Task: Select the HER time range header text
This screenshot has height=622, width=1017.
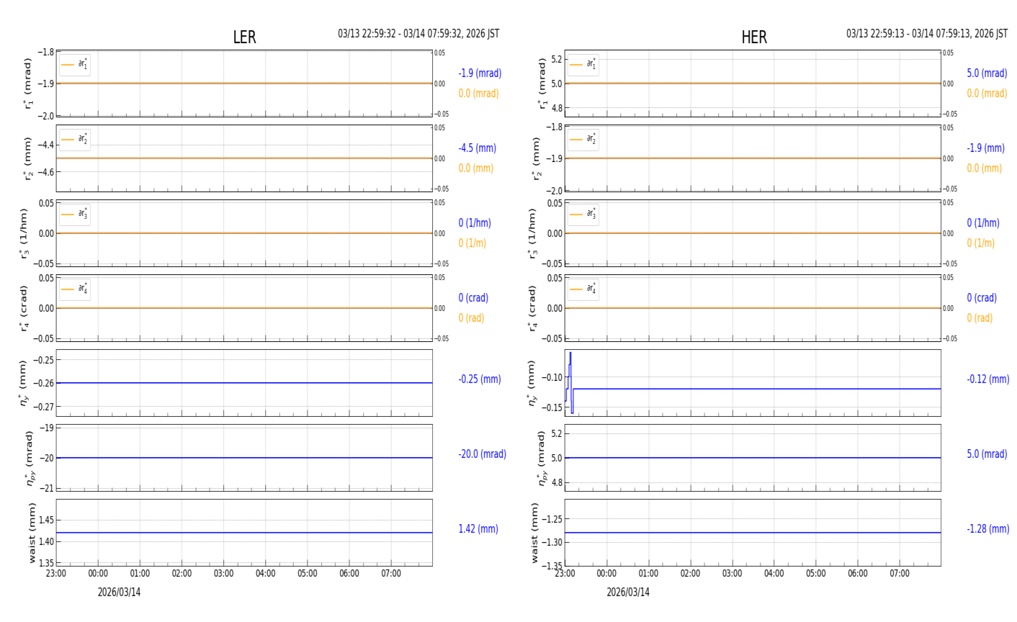Action: click(x=926, y=34)
